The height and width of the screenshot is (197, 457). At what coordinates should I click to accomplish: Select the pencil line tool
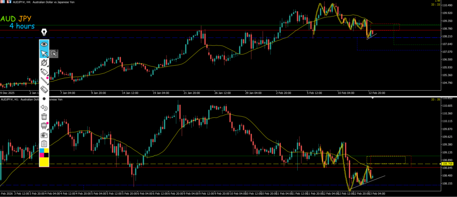tap(44, 80)
